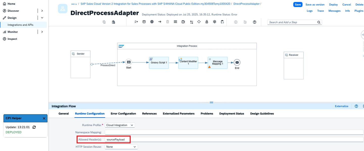
Task: Switch to the Problems tab
Action: coord(207,114)
